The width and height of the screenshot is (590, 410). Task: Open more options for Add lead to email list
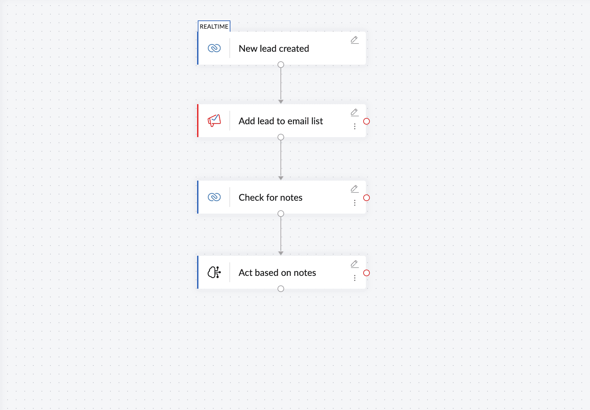click(355, 127)
